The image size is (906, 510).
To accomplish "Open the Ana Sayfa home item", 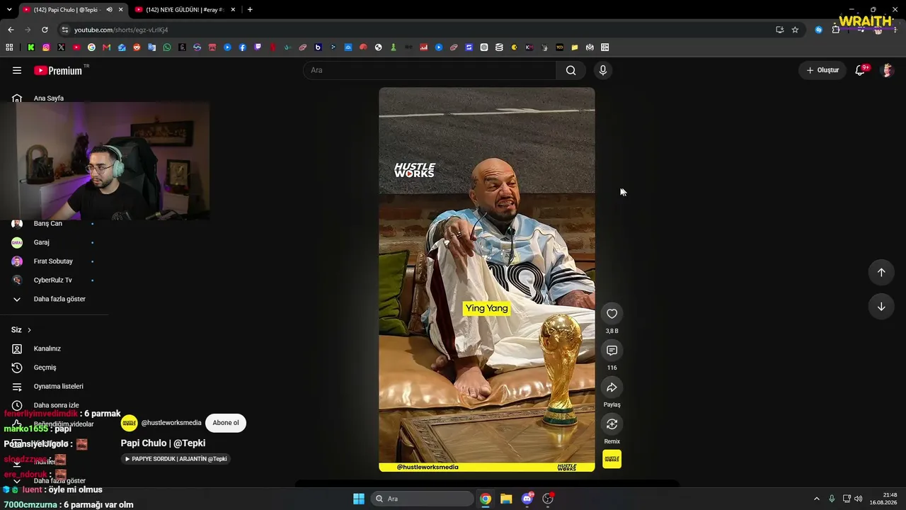I will [49, 98].
